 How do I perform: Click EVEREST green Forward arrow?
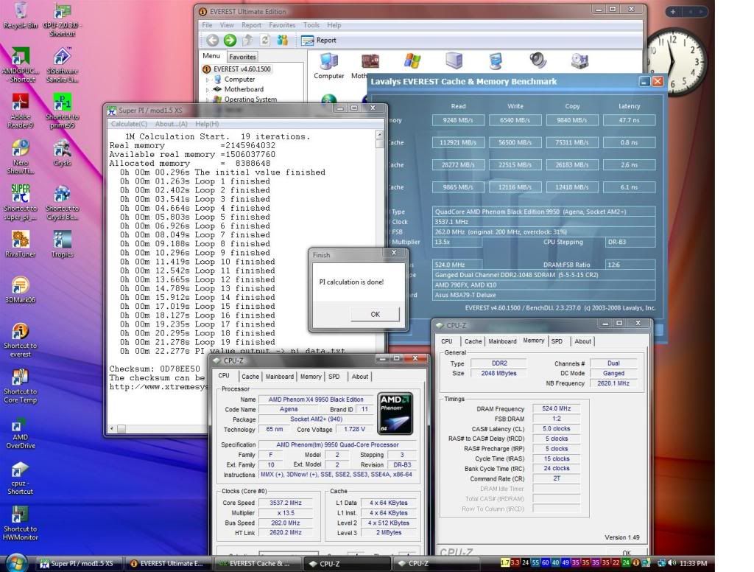coord(230,41)
